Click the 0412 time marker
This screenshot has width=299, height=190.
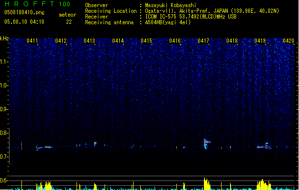point(61,41)
